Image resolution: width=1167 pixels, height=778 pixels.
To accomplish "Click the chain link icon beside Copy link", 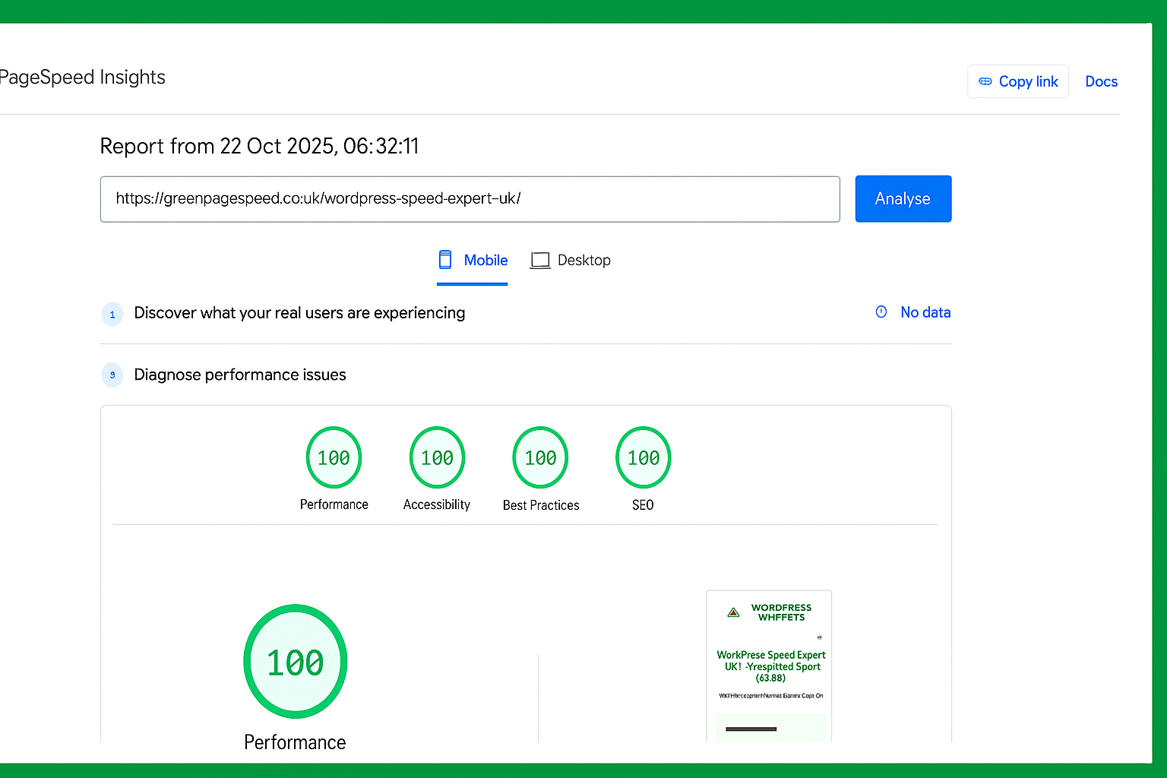I will click(x=985, y=81).
